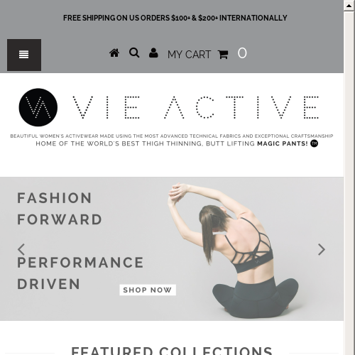Click the scrollbar up arrow

click(349, 6)
